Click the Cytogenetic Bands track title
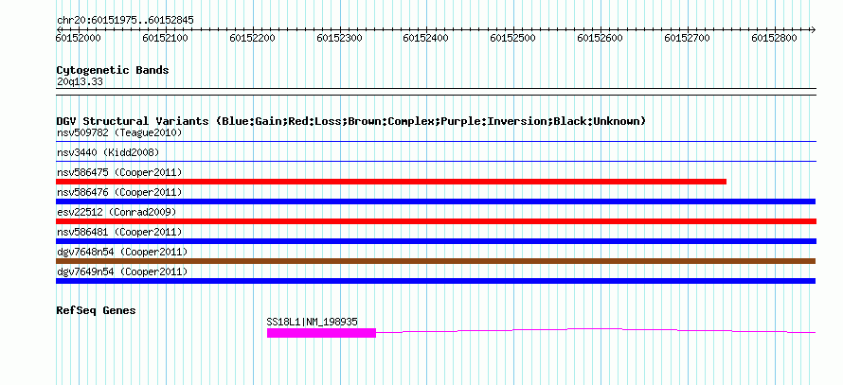843x385 pixels. click(113, 70)
